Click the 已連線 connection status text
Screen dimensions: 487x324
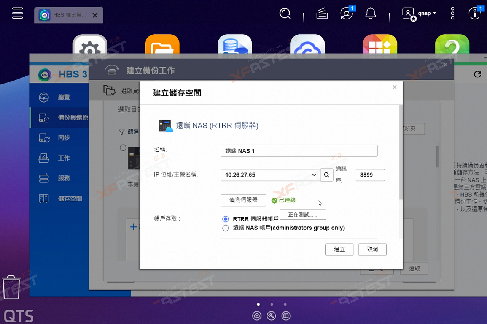[x=287, y=200]
